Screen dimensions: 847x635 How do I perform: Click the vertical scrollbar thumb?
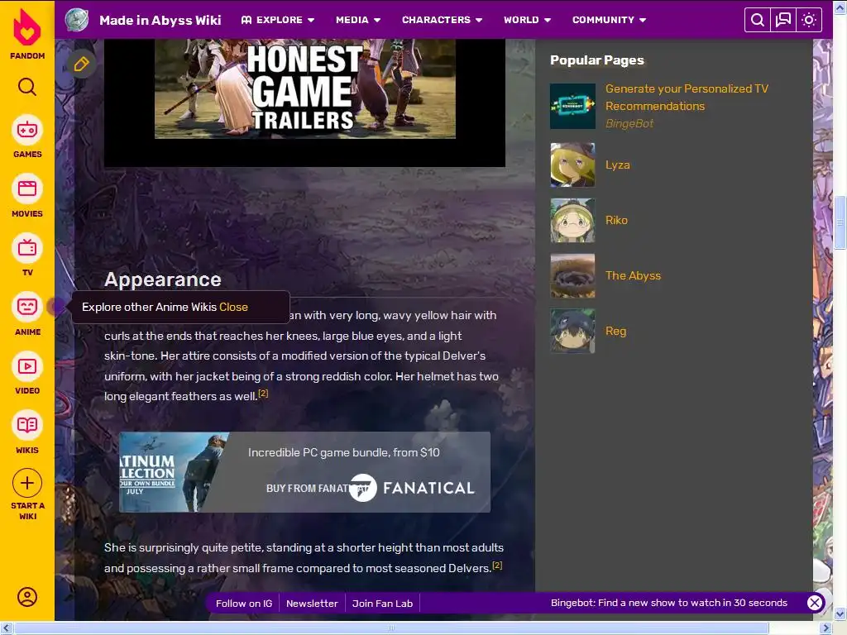coord(840,223)
